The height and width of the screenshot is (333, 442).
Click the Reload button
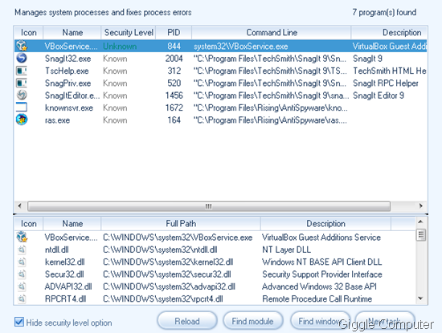click(187, 321)
